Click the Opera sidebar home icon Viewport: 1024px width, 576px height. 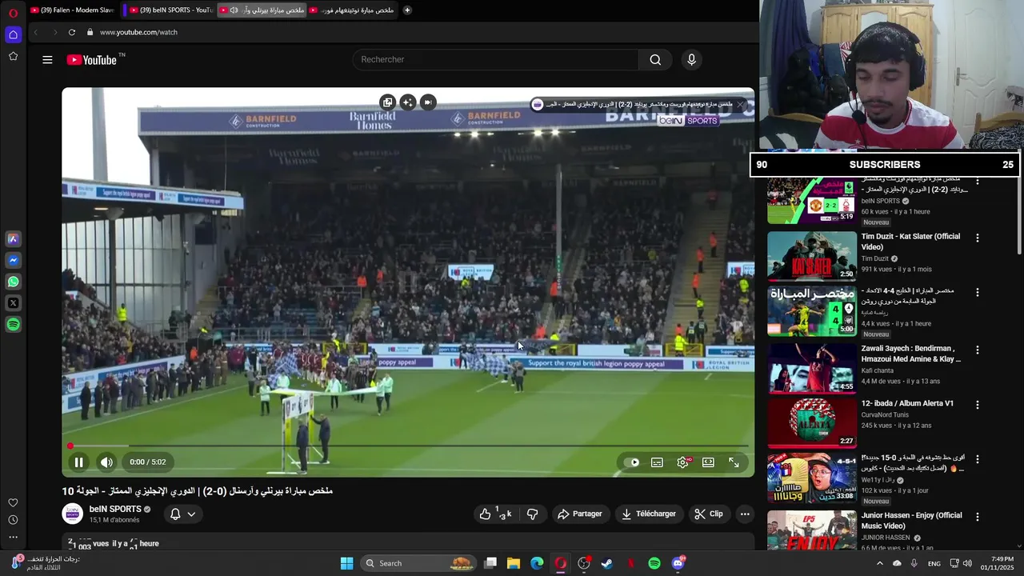coord(13,34)
